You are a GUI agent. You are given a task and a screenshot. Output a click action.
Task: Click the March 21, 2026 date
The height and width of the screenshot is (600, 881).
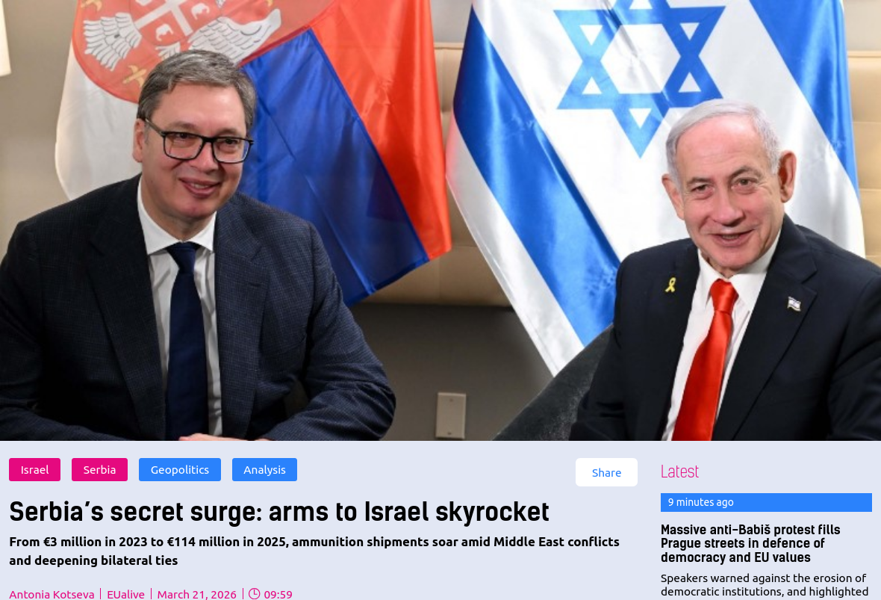coord(196,594)
